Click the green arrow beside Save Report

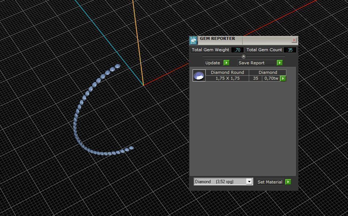coord(280,63)
